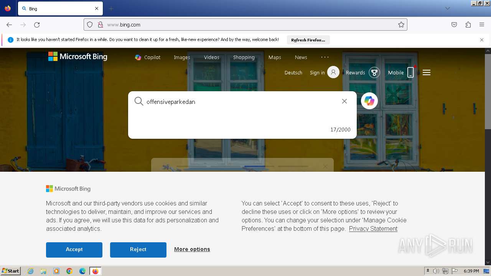Click the page scroll-up arrow
The width and height of the screenshot is (491, 276).
click(488, 51)
